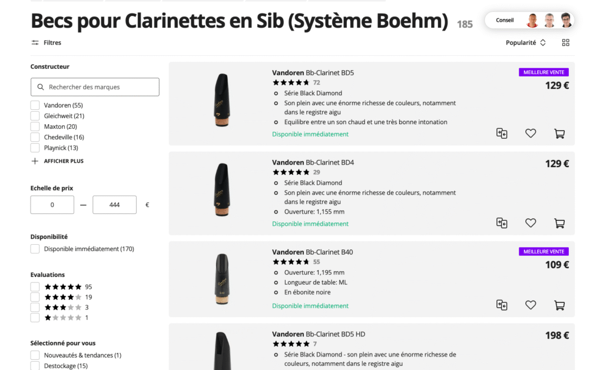Open the MEILLEURE VENTE badge on BD5

pos(543,71)
